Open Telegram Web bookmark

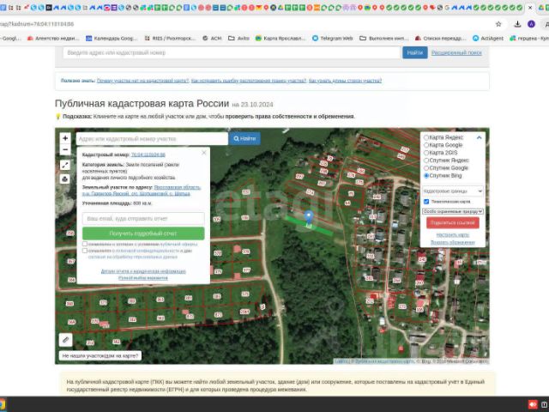[x=333, y=38]
